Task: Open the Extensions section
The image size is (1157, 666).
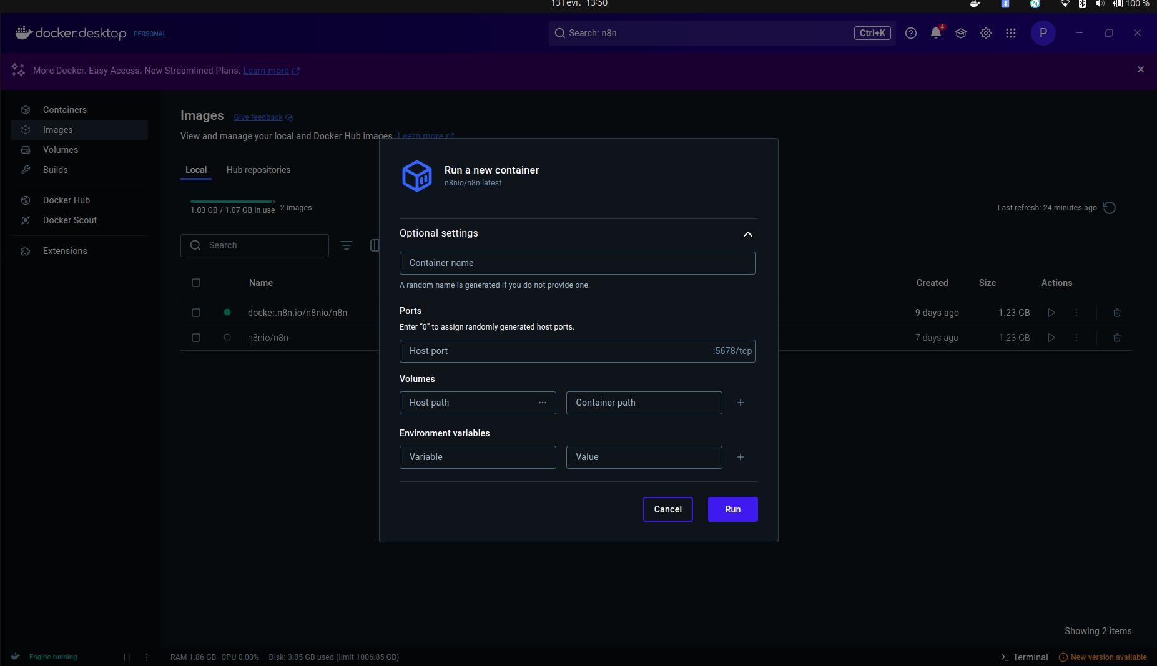Action: 64,251
